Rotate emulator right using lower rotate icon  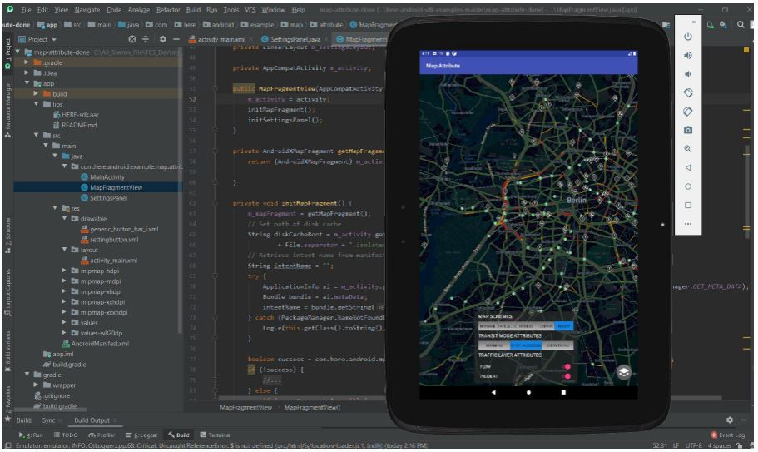688,112
